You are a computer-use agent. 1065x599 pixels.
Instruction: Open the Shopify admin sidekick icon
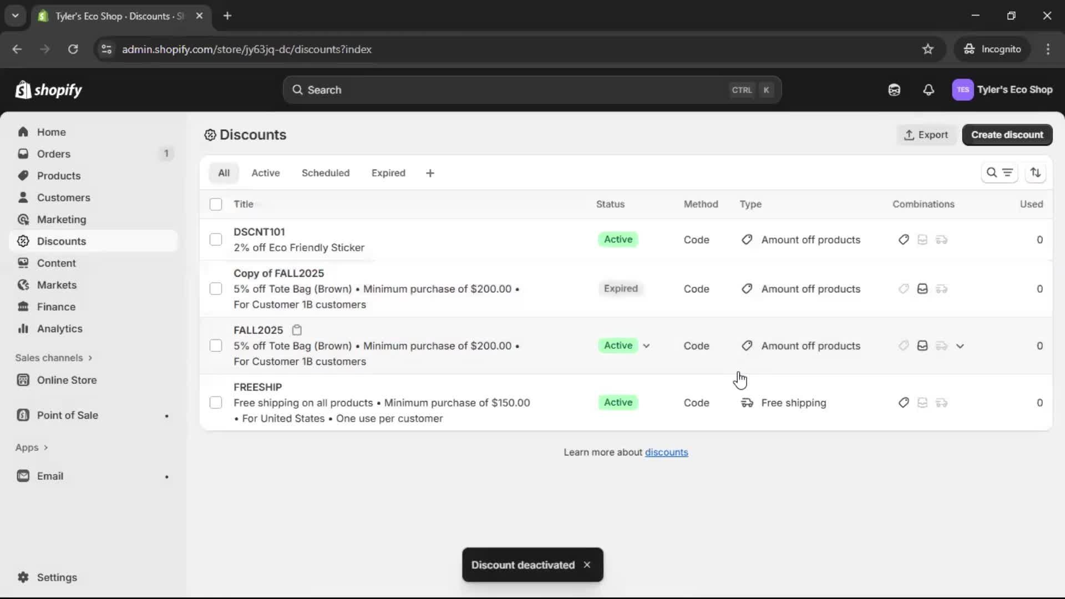point(894,89)
